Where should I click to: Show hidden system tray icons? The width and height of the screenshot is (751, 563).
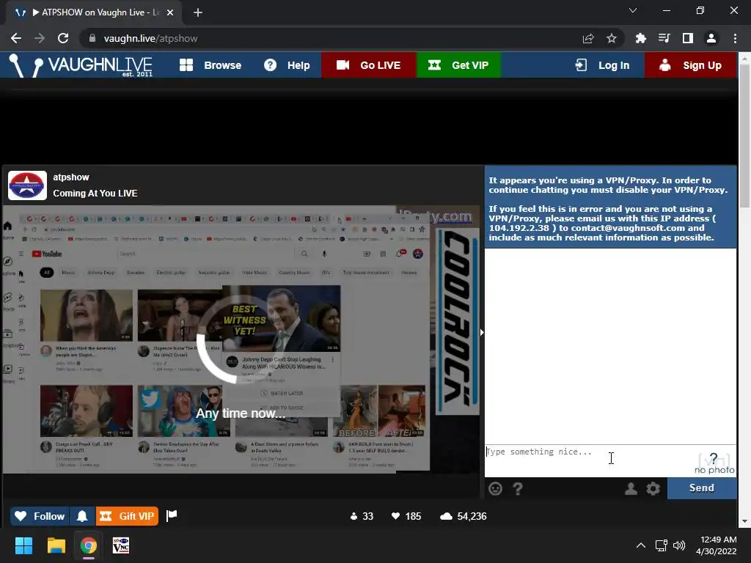tap(641, 545)
